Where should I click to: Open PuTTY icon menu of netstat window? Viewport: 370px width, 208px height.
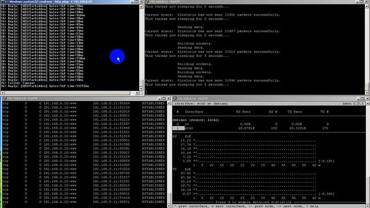pyautogui.click(x=4, y=98)
